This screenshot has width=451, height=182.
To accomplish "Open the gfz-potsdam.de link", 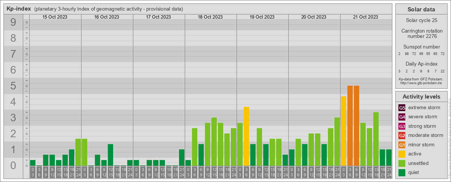I will click(x=420, y=83).
